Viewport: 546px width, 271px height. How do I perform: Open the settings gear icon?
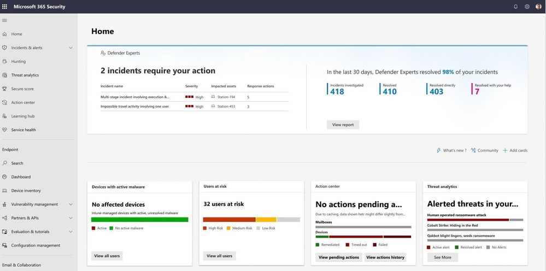pos(527,7)
